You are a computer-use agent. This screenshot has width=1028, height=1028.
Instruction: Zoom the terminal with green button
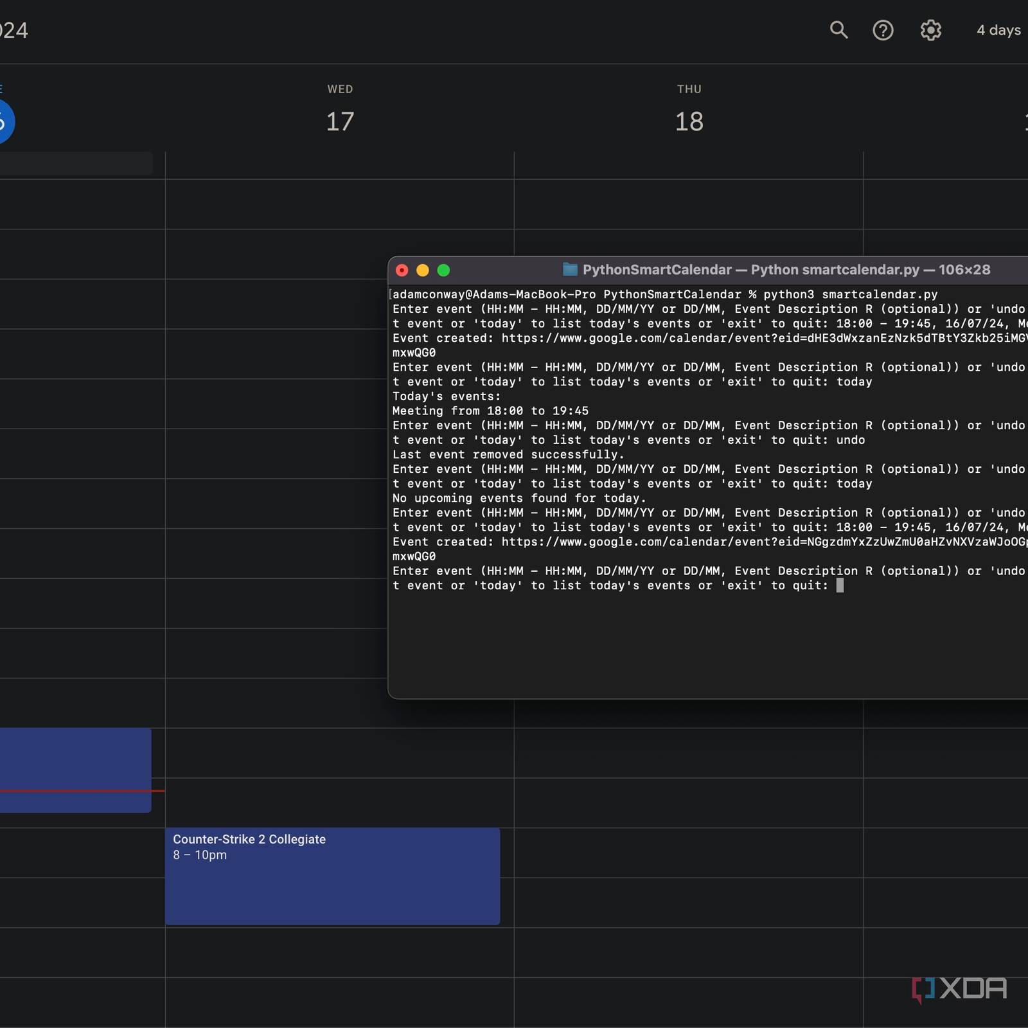click(x=443, y=270)
